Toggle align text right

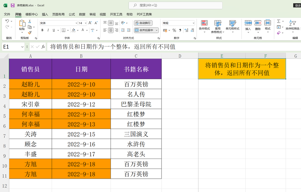tap(117, 30)
